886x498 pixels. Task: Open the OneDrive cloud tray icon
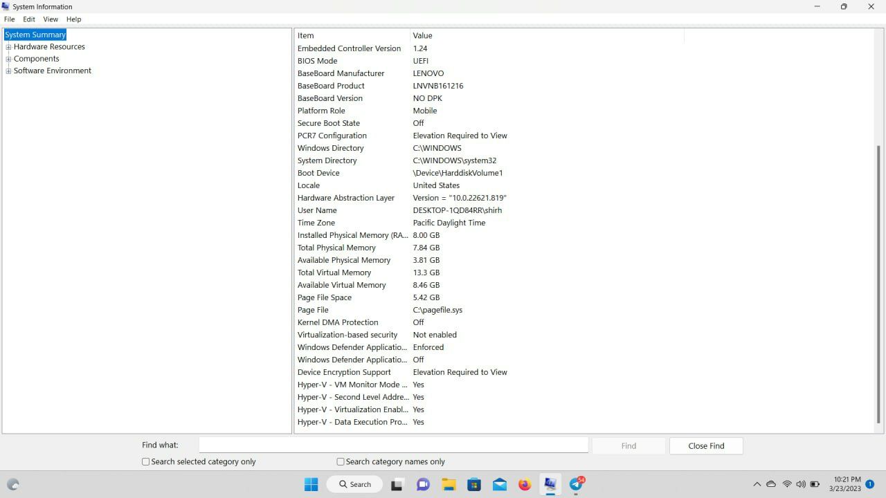tap(771, 484)
